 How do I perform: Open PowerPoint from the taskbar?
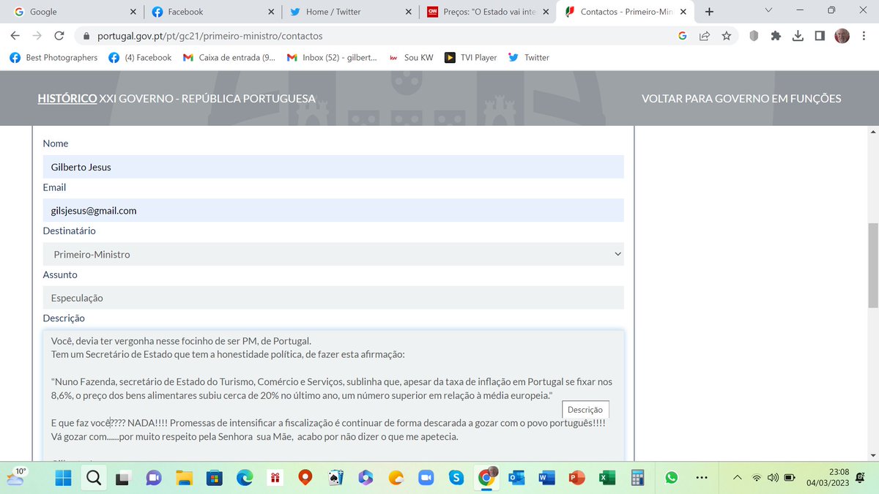click(x=577, y=478)
